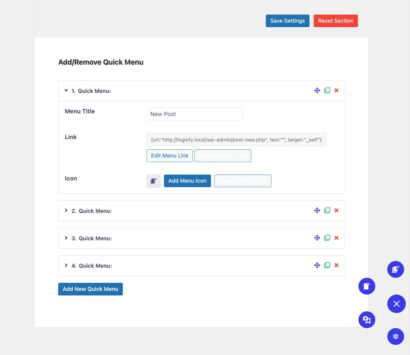Click Add New Quick Menu

(x=90, y=289)
